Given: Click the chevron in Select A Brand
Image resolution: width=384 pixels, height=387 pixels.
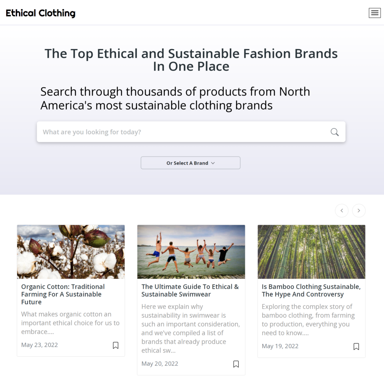Looking at the screenshot, I should 213,163.
